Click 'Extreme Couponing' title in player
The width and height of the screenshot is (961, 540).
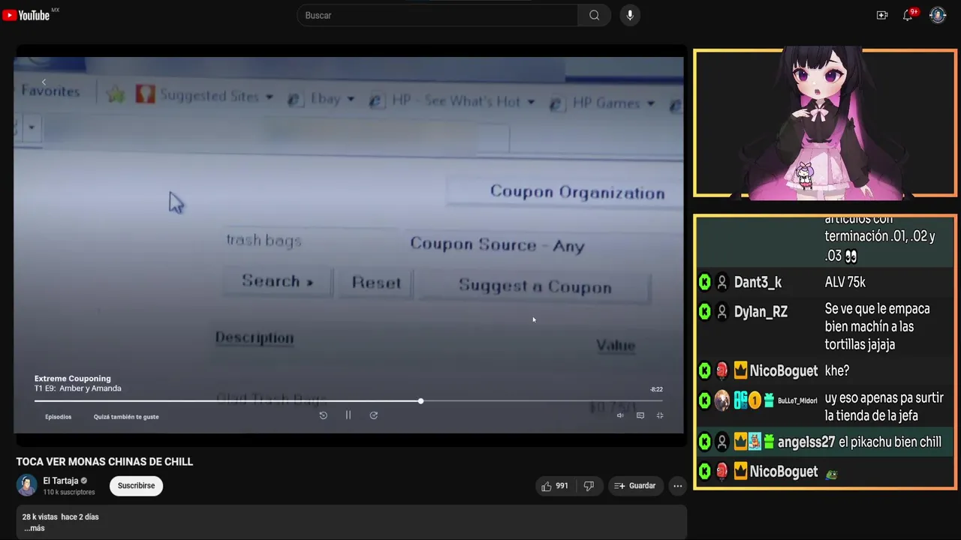pos(72,379)
